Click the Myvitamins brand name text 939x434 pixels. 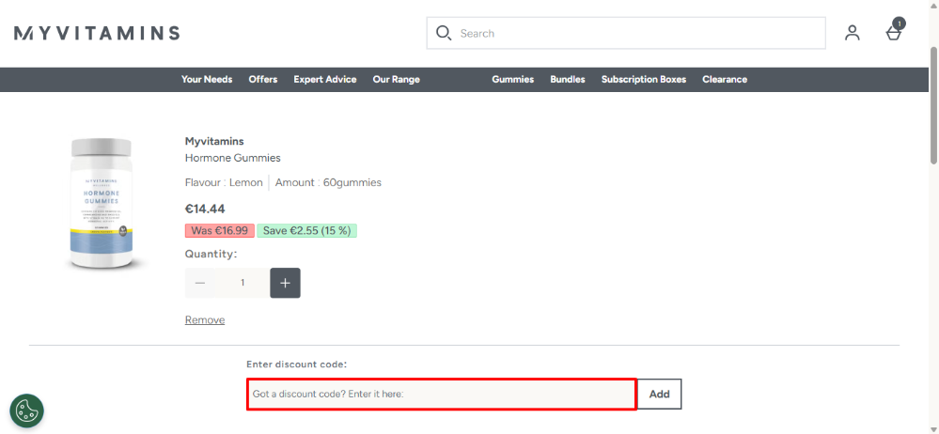click(x=214, y=141)
